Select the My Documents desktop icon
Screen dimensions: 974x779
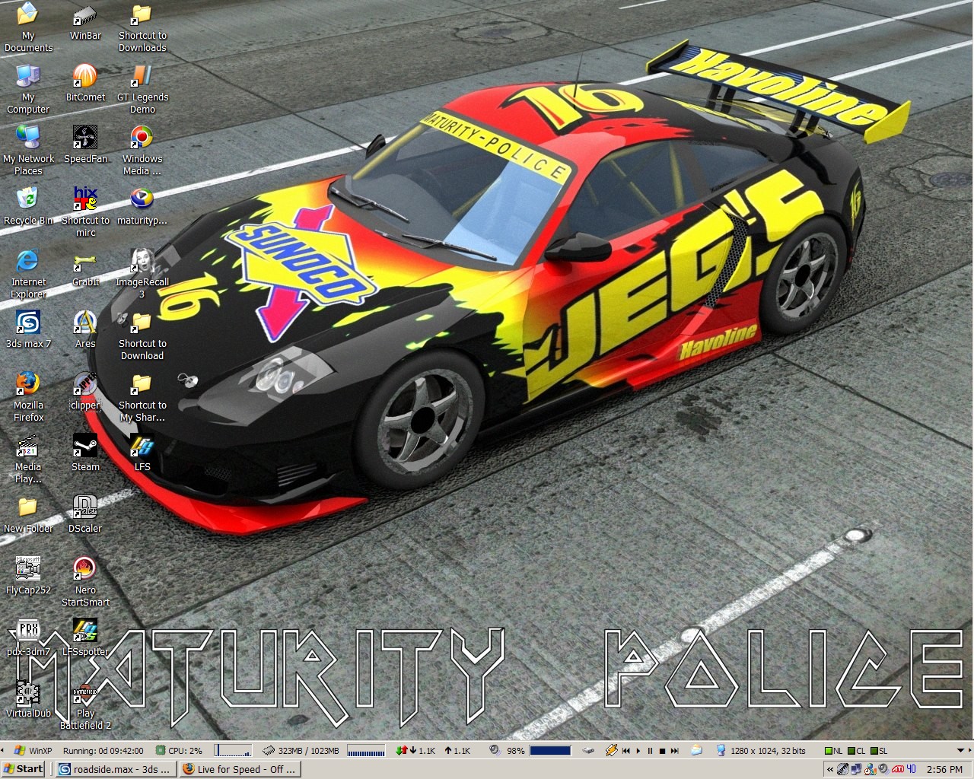click(28, 27)
